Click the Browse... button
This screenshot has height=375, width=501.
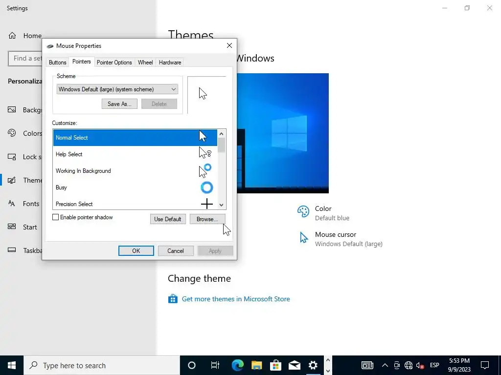pos(207,219)
